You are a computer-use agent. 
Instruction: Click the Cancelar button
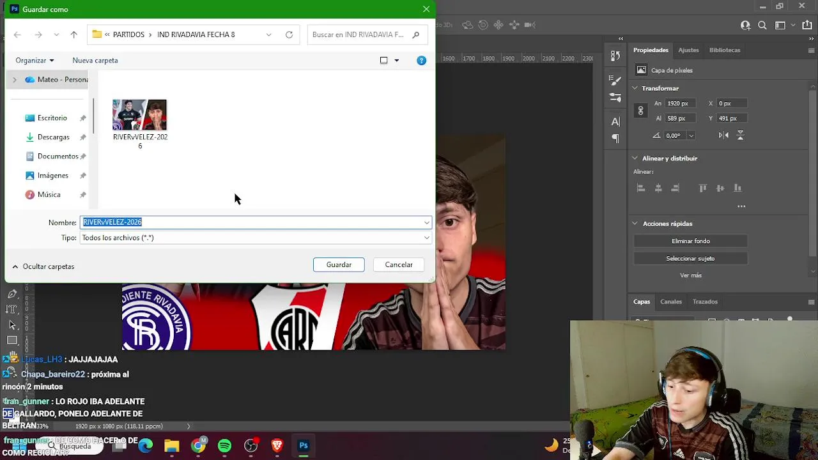(x=399, y=264)
